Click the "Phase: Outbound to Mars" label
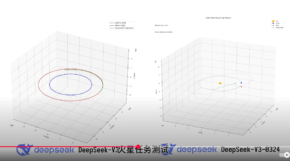290x161 pixels. pos(164,32)
